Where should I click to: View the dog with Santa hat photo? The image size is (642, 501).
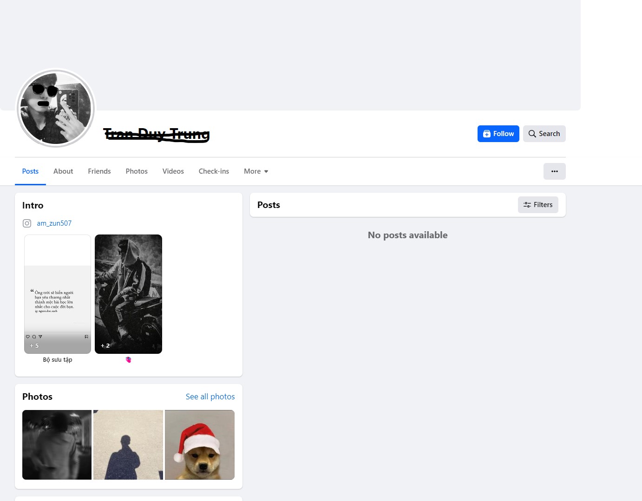coord(200,445)
